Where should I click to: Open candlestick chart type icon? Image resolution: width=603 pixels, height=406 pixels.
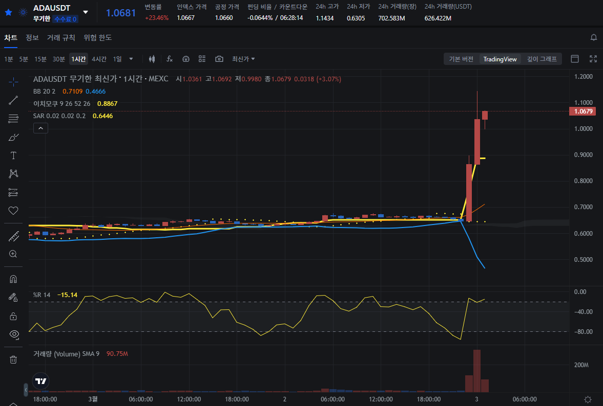(152, 59)
